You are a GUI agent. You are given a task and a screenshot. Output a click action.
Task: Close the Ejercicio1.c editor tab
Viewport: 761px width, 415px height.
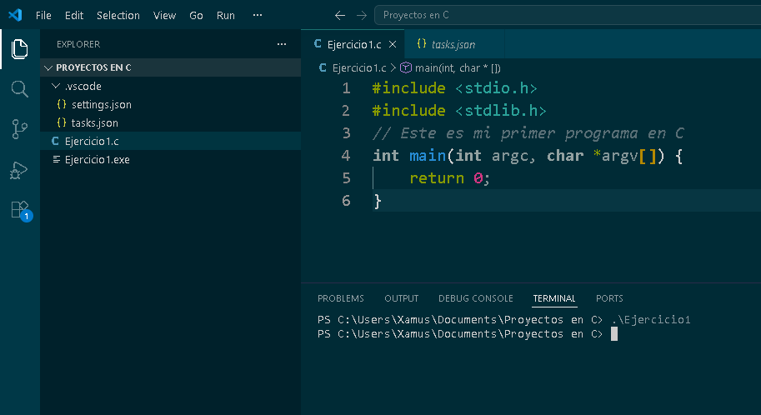(x=393, y=44)
